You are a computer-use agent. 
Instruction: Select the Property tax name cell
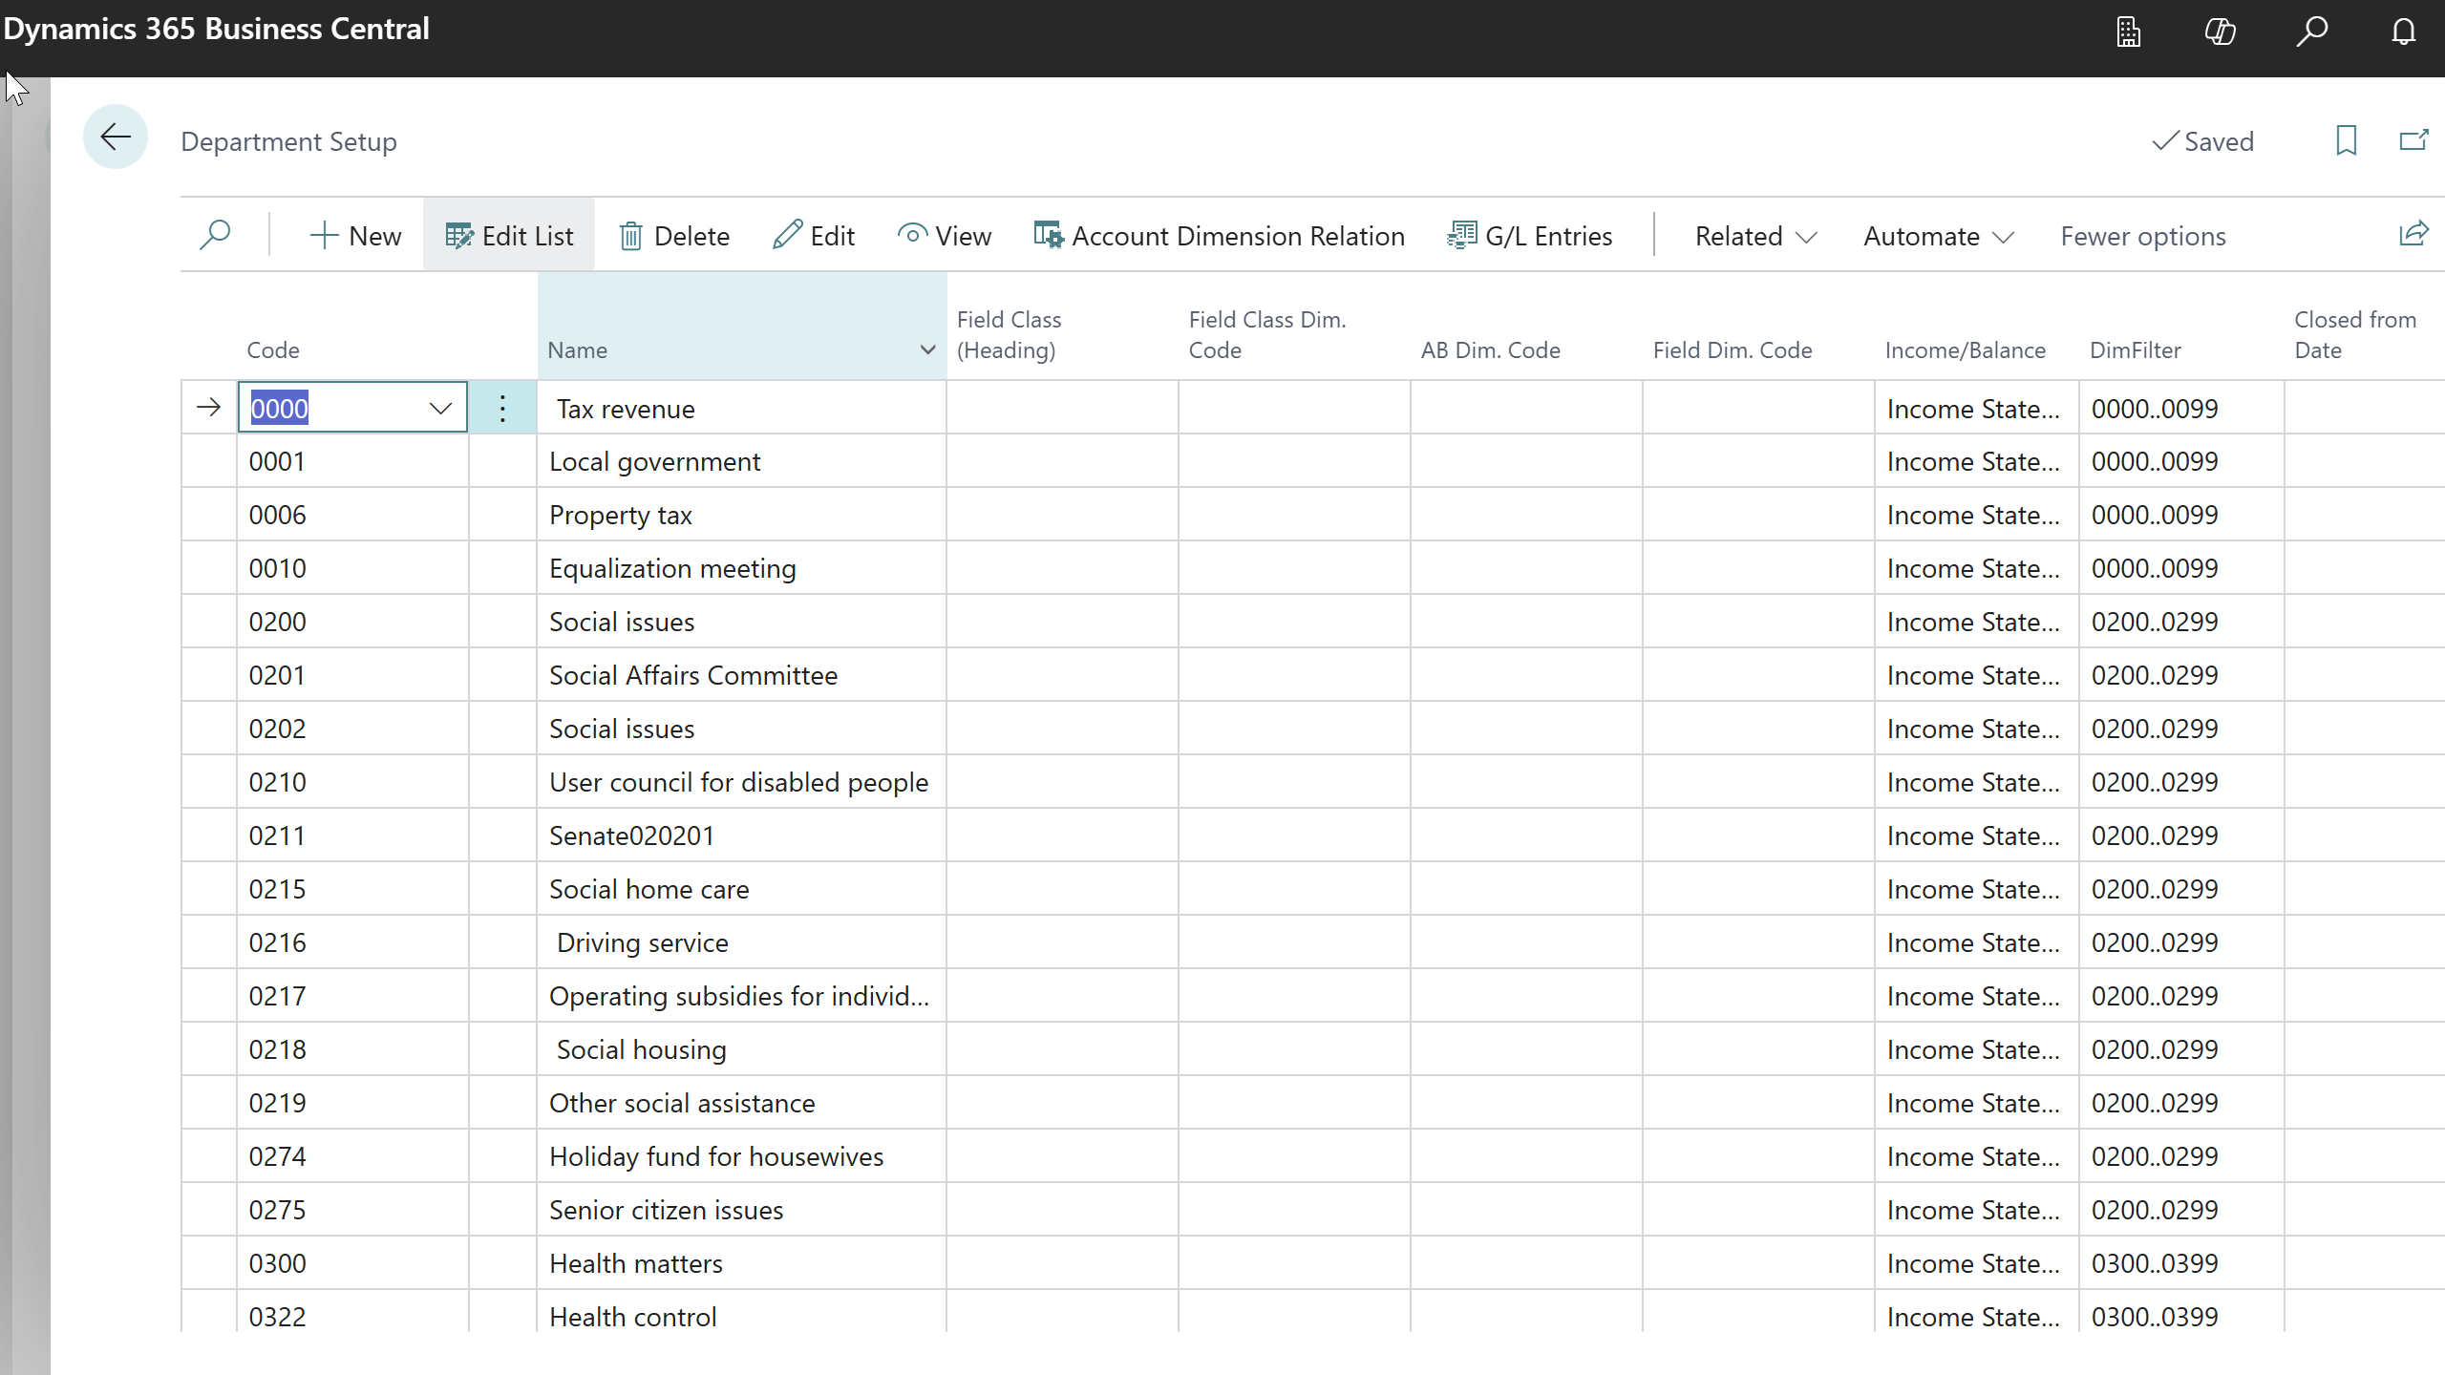(742, 516)
